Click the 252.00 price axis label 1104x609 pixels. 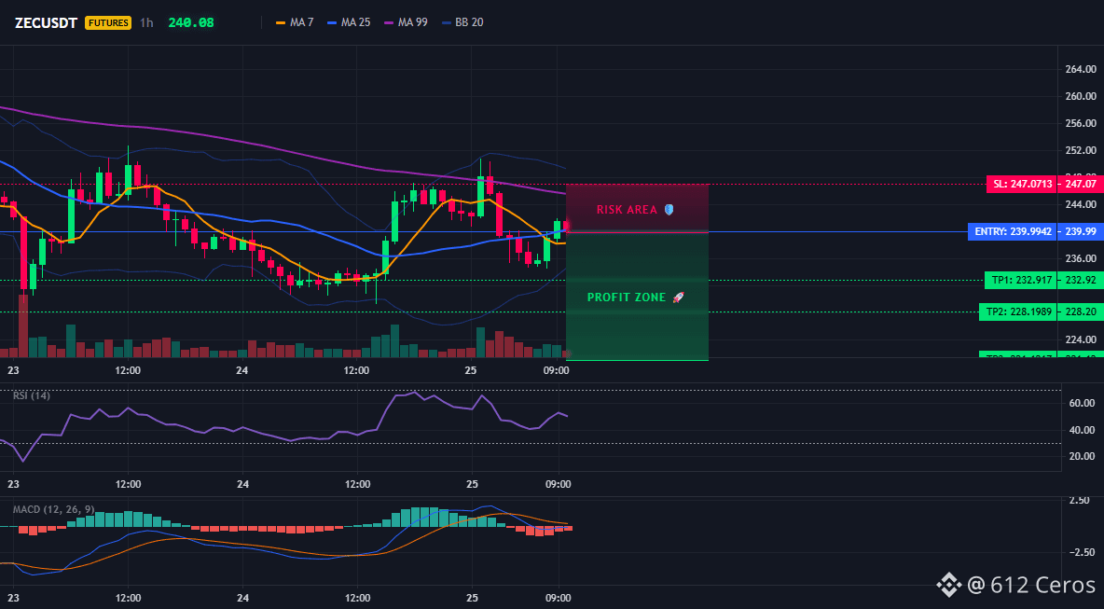point(1080,151)
